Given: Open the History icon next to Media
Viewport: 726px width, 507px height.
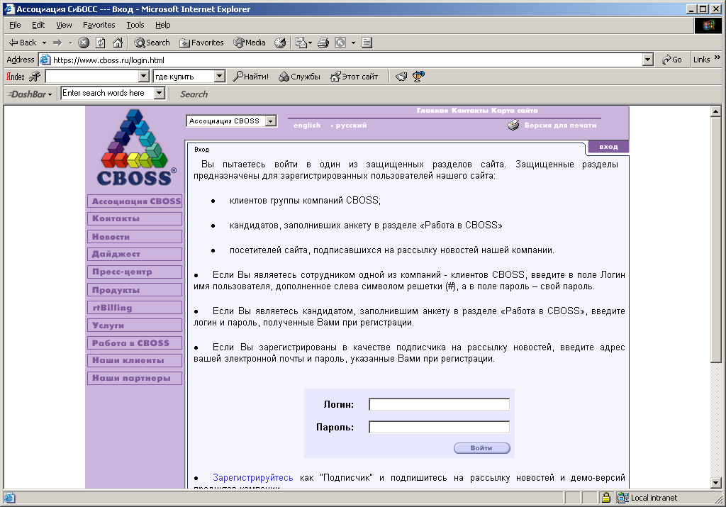Looking at the screenshot, I should 280,43.
